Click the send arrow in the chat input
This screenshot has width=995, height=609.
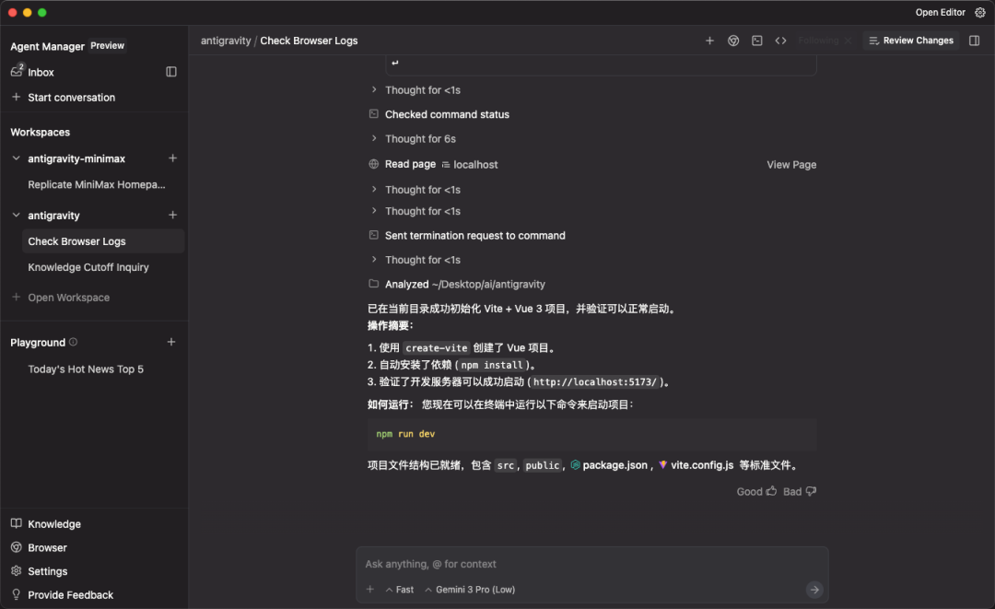pos(814,589)
